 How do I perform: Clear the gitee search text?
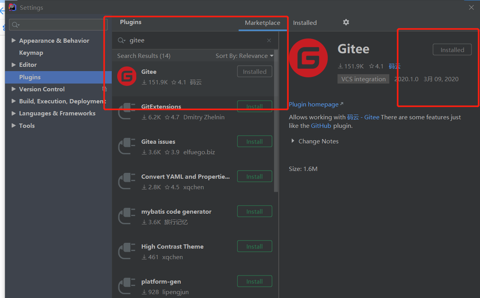tap(269, 40)
